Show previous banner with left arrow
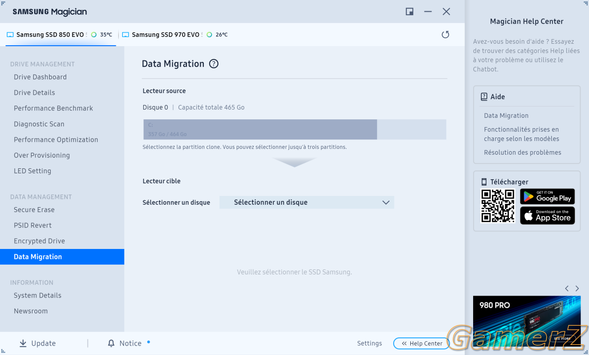Screen dimensions: 589x355 [567, 289]
